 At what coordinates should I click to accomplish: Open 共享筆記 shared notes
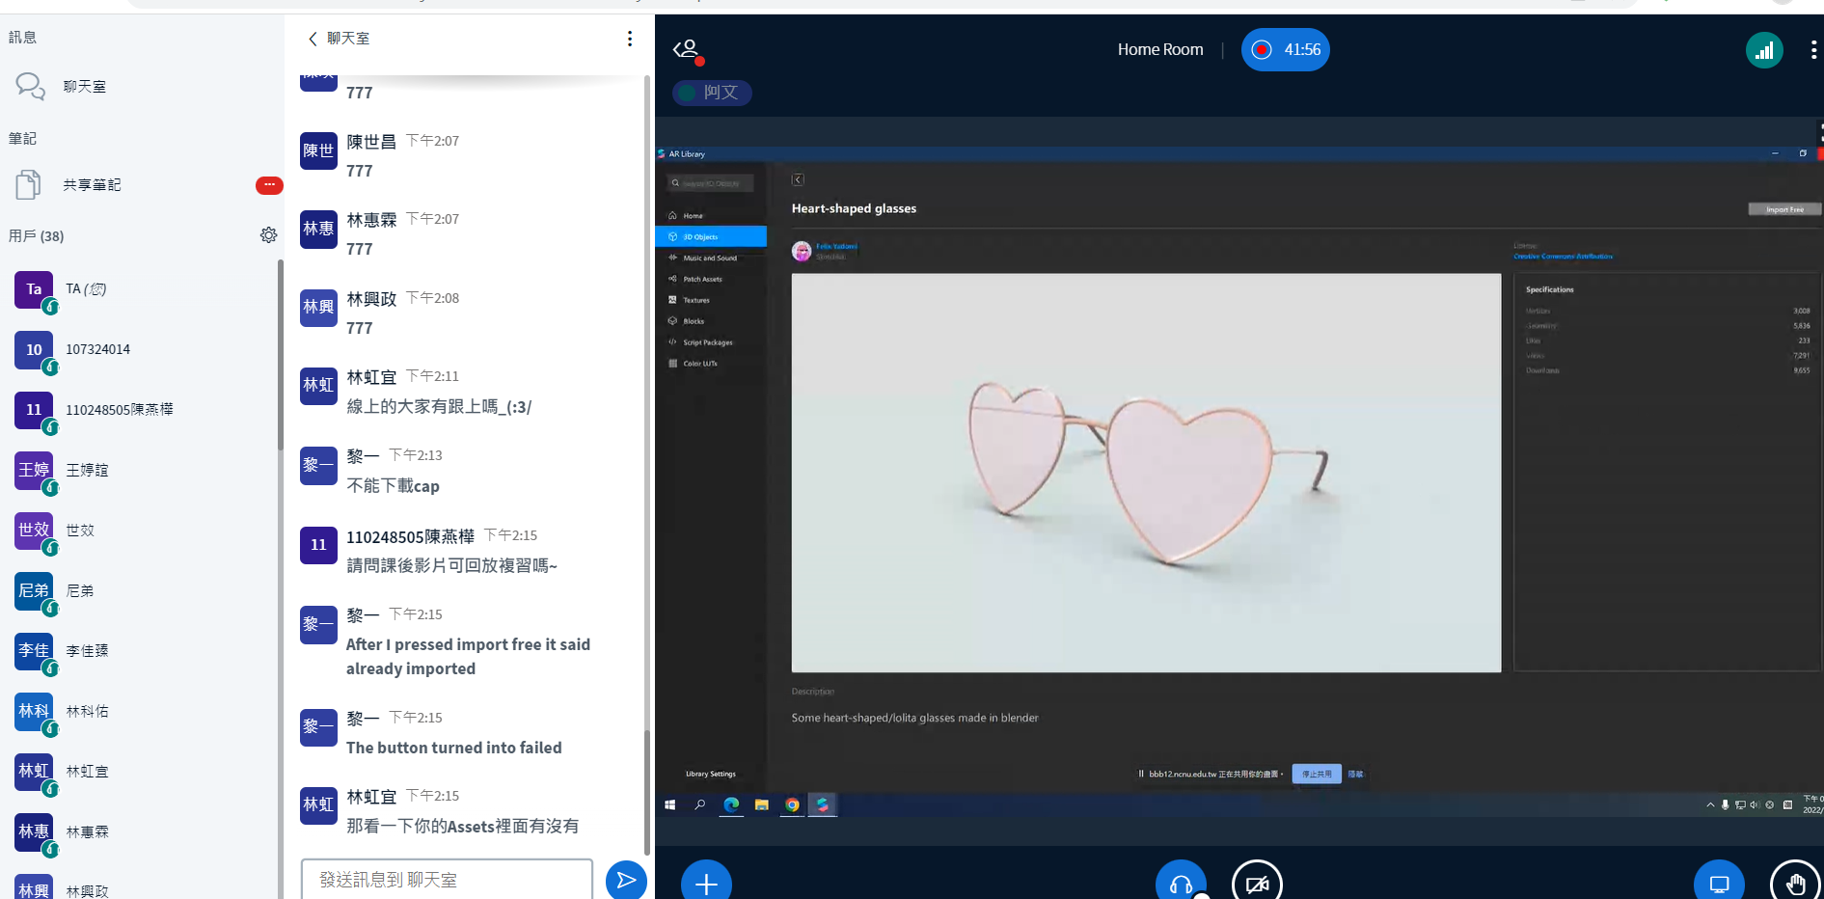click(x=92, y=185)
